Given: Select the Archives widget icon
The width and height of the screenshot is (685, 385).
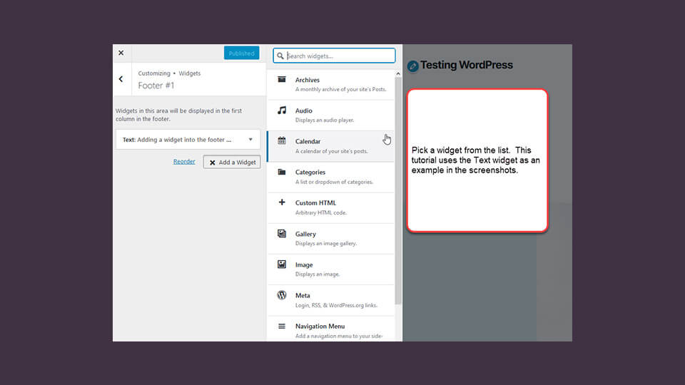Looking at the screenshot, I should pyautogui.click(x=282, y=79).
